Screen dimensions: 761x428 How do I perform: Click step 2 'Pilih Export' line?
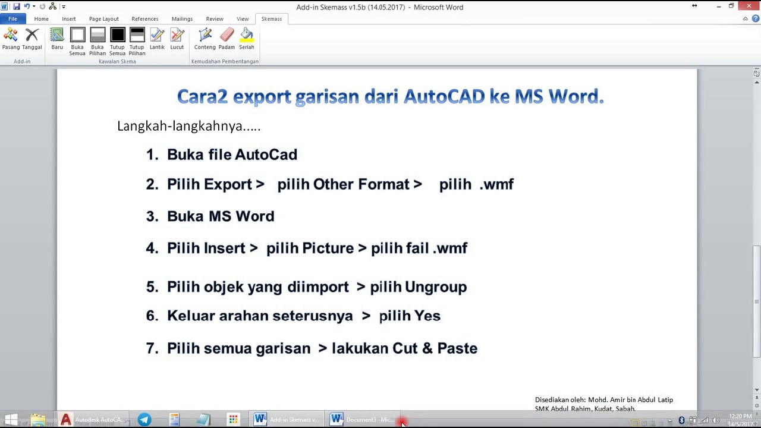(x=340, y=184)
